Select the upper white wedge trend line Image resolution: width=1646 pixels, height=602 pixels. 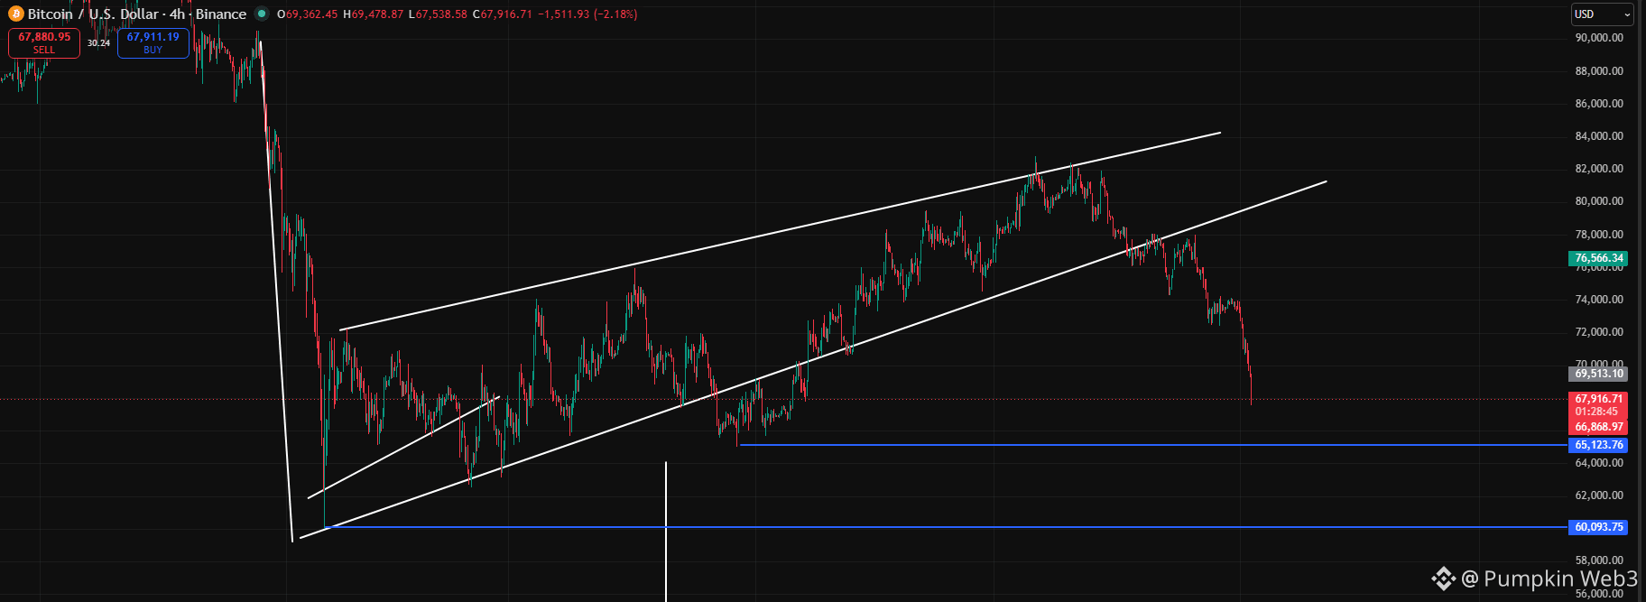[781, 231]
